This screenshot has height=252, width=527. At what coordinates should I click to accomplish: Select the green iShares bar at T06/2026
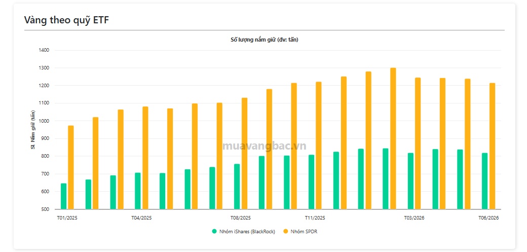coord(484,181)
